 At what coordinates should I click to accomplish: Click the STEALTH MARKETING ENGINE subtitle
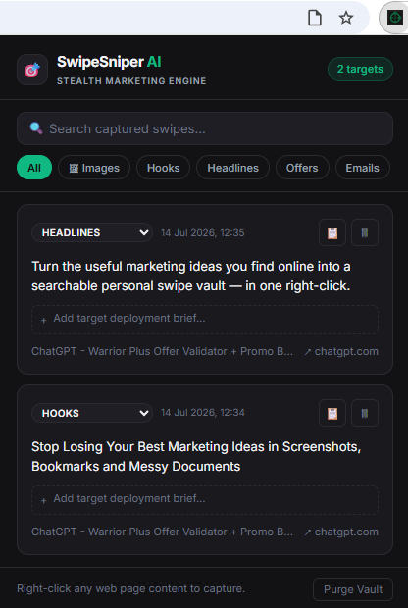pos(131,81)
